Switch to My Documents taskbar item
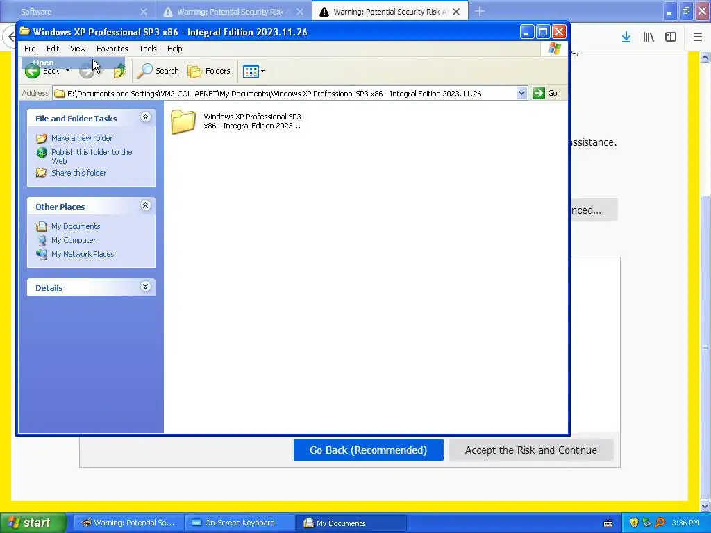 [x=351, y=523]
